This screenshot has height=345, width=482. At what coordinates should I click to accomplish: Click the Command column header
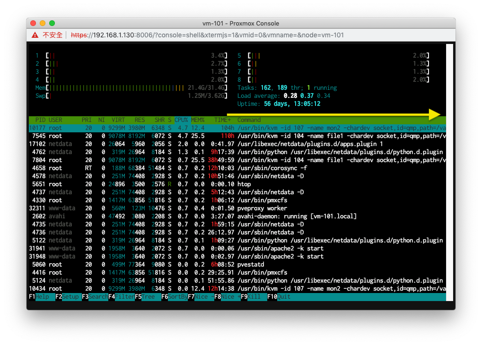(249, 120)
